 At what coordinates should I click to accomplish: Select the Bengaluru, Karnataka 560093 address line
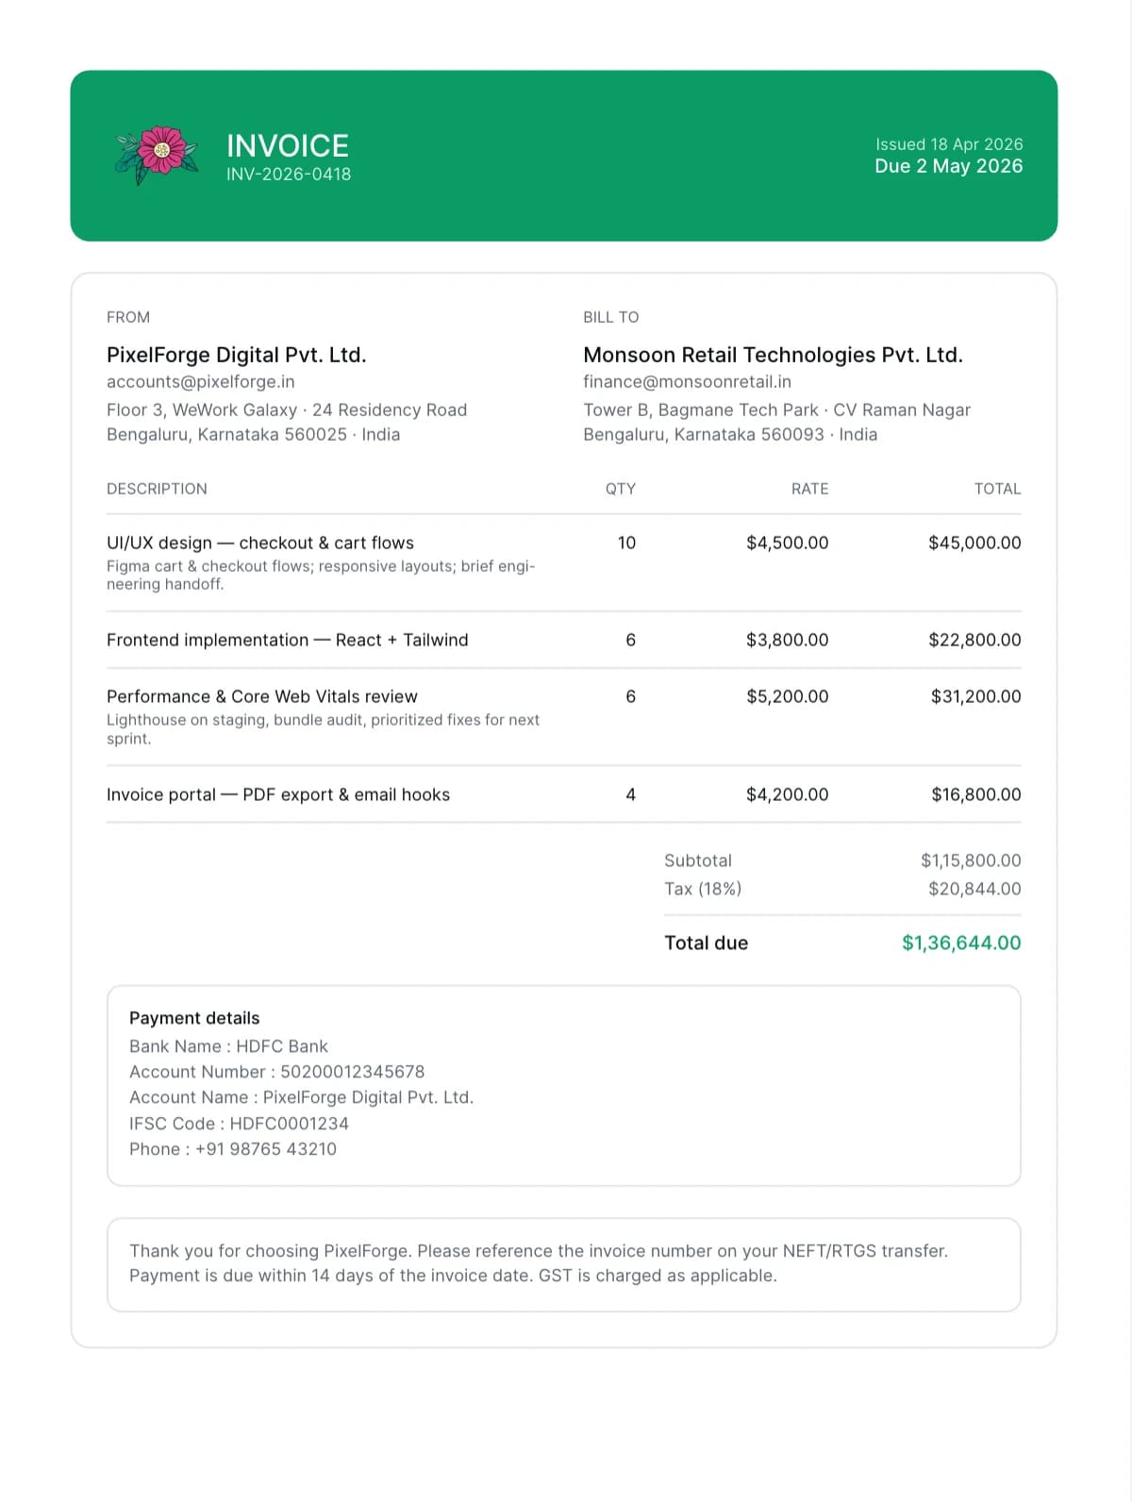(730, 435)
